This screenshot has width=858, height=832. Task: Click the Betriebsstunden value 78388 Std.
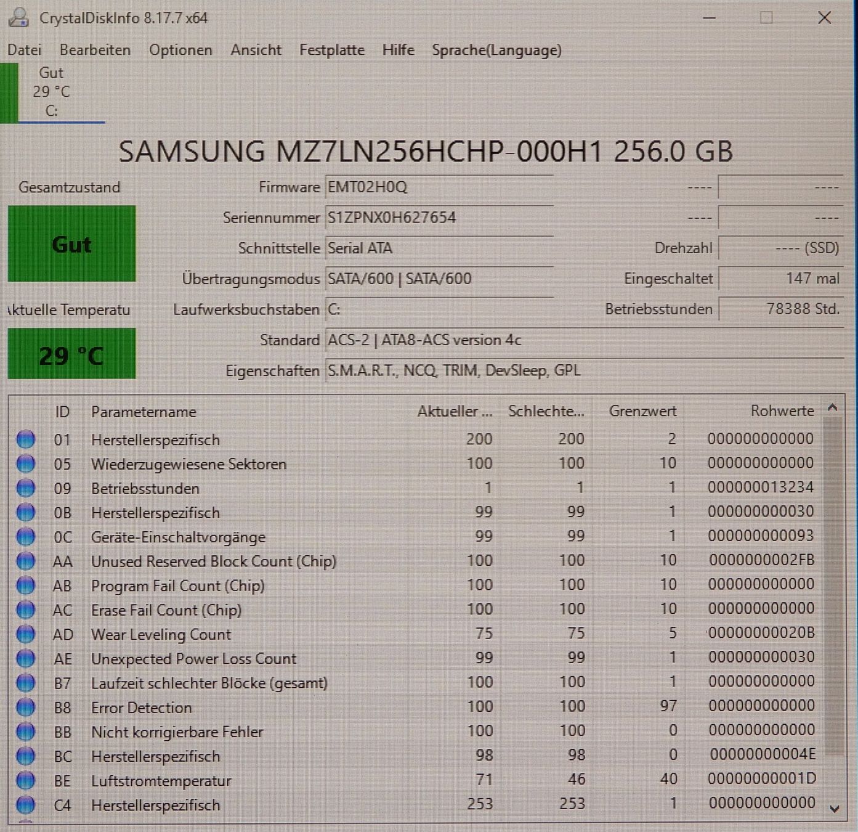pos(780,309)
